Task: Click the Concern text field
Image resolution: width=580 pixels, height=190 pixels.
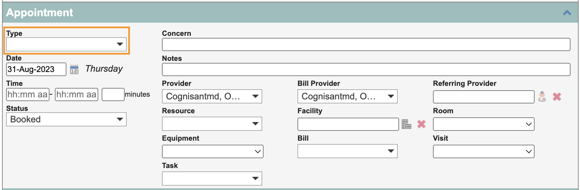Action: pyautogui.click(x=366, y=44)
